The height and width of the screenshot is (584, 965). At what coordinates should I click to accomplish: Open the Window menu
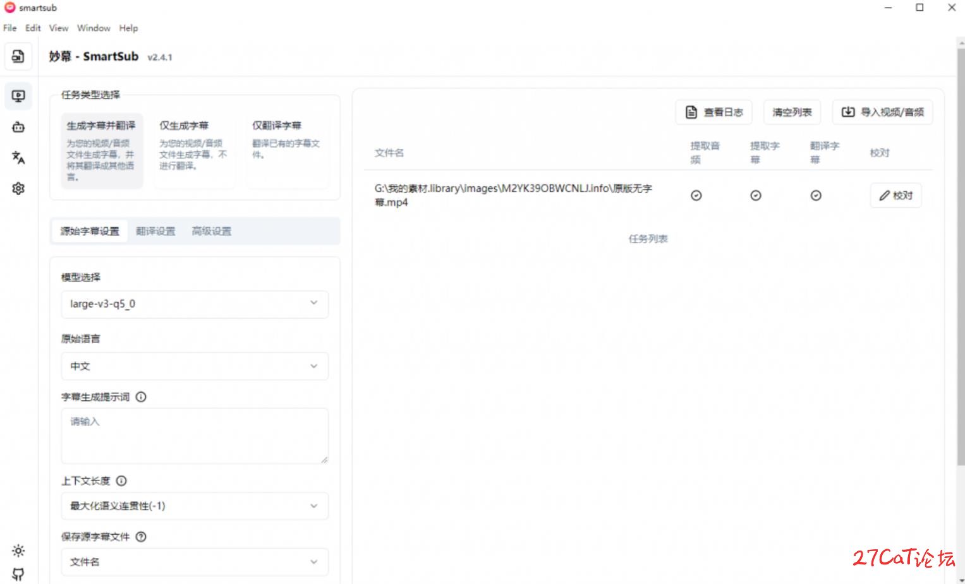click(x=94, y=28)
